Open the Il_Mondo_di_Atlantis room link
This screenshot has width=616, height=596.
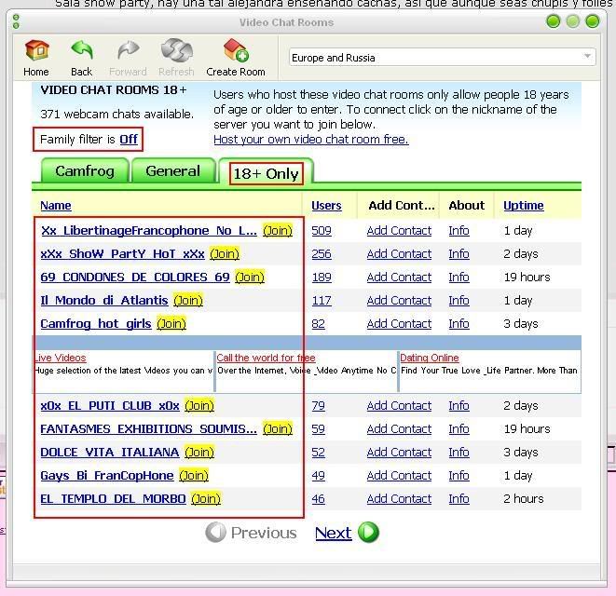(104, 301)
